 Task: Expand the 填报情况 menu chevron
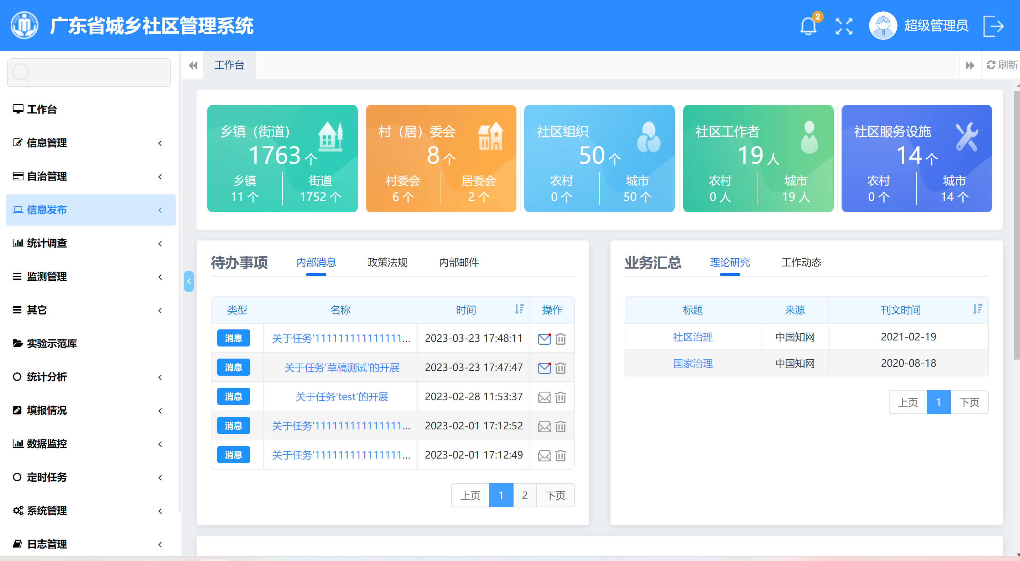[160, 411]
